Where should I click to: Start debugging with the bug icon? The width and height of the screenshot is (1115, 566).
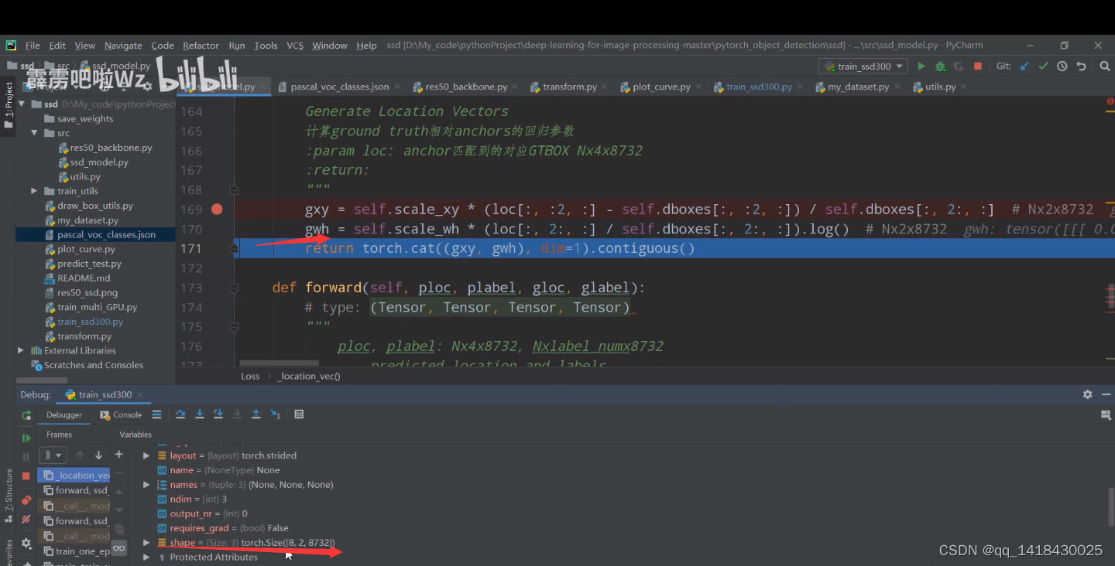coord(940,66)
